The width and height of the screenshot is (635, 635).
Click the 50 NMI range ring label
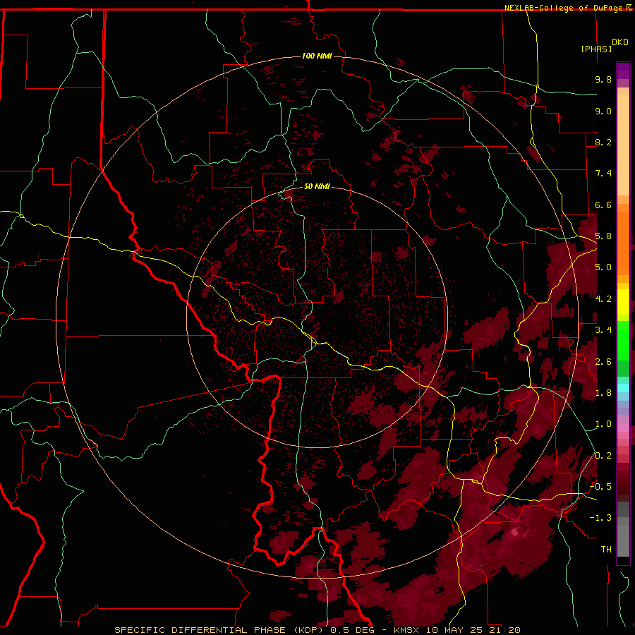(317, 186)
